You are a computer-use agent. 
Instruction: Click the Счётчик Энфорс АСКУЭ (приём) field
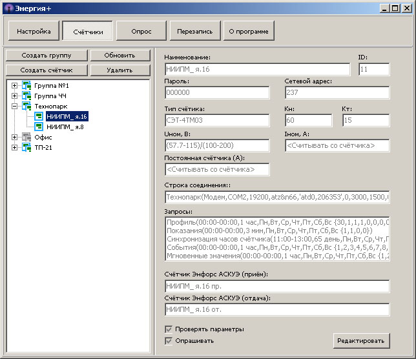click(277, 286)
